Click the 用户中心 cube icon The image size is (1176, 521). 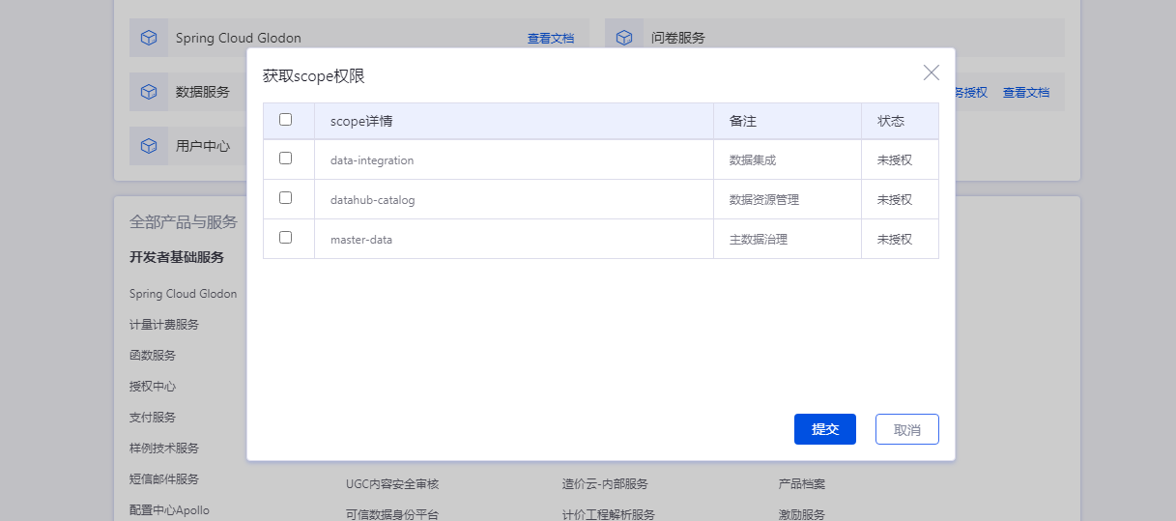point(149,146)
